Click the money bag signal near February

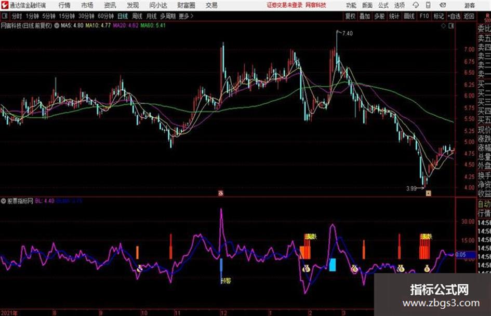[x=306, y=268]
